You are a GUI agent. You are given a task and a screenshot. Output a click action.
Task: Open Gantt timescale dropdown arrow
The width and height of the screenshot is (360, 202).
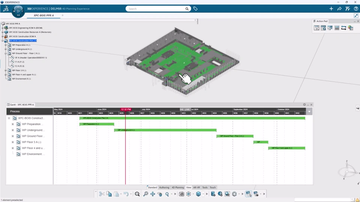[x=309, y=111]
